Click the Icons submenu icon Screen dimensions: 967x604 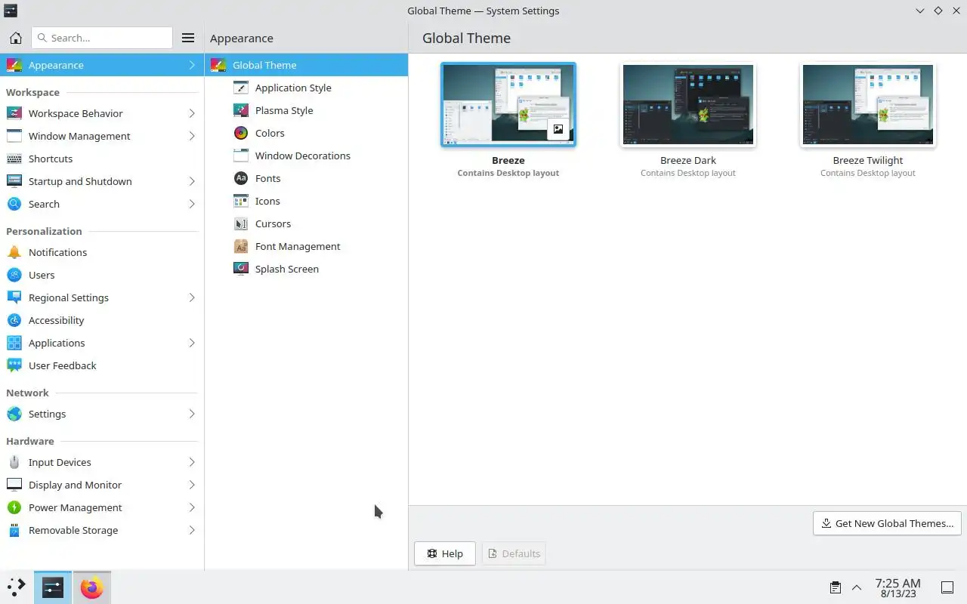(x=241, y=201)
